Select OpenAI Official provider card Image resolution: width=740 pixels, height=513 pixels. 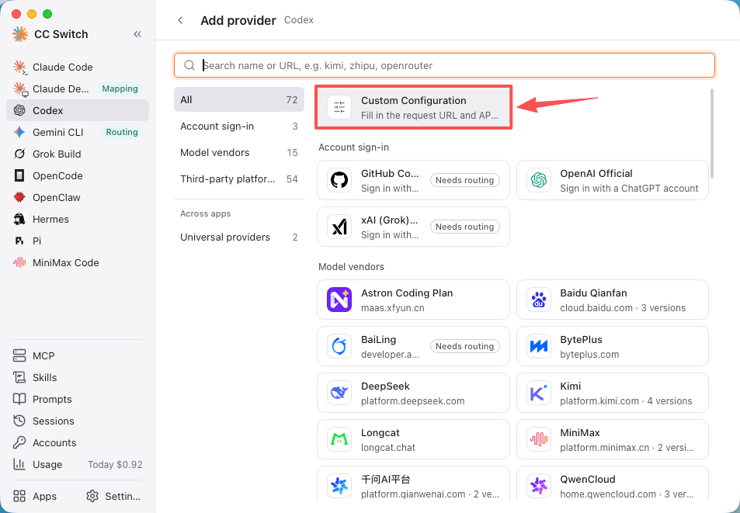pyautogui.click(x=613, y=180)
